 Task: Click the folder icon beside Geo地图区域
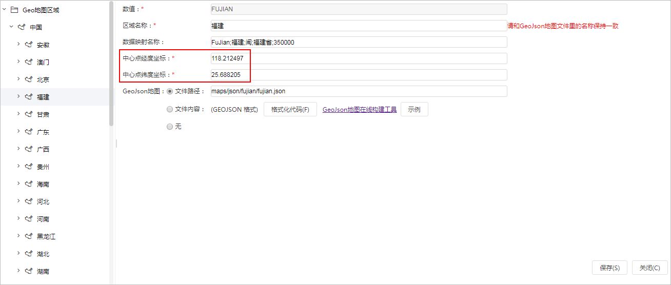(14, 10)
